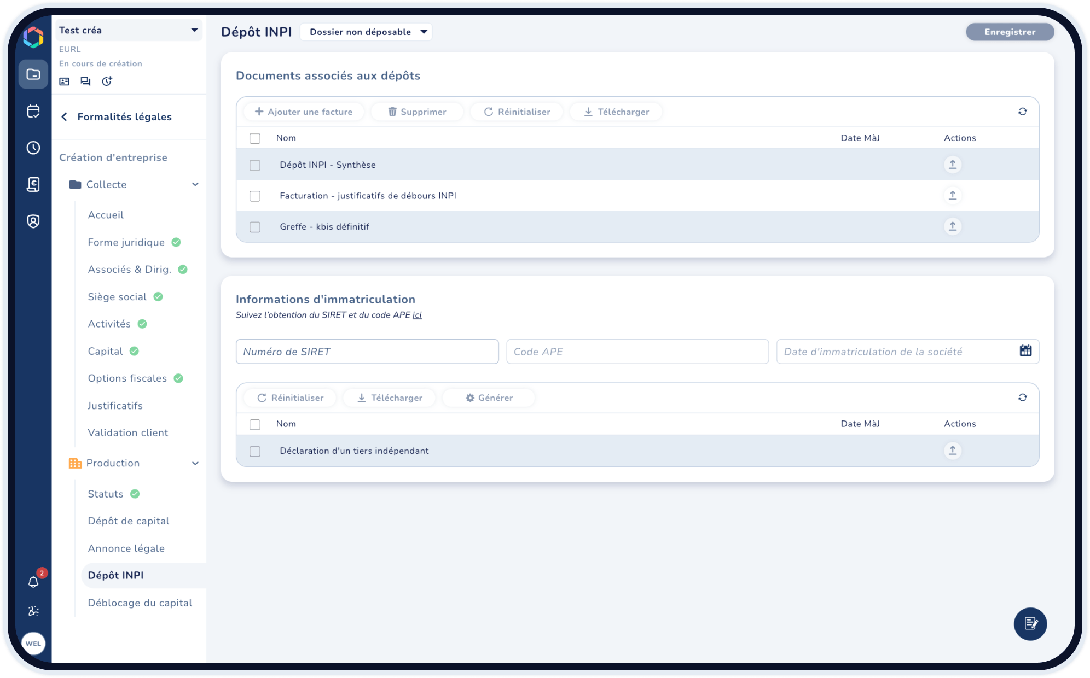The width and height of the screenshot is (1090, 678).
Task: Click Réinitialiser in immatriculation toolbar
Action: [x=290, y=398]
